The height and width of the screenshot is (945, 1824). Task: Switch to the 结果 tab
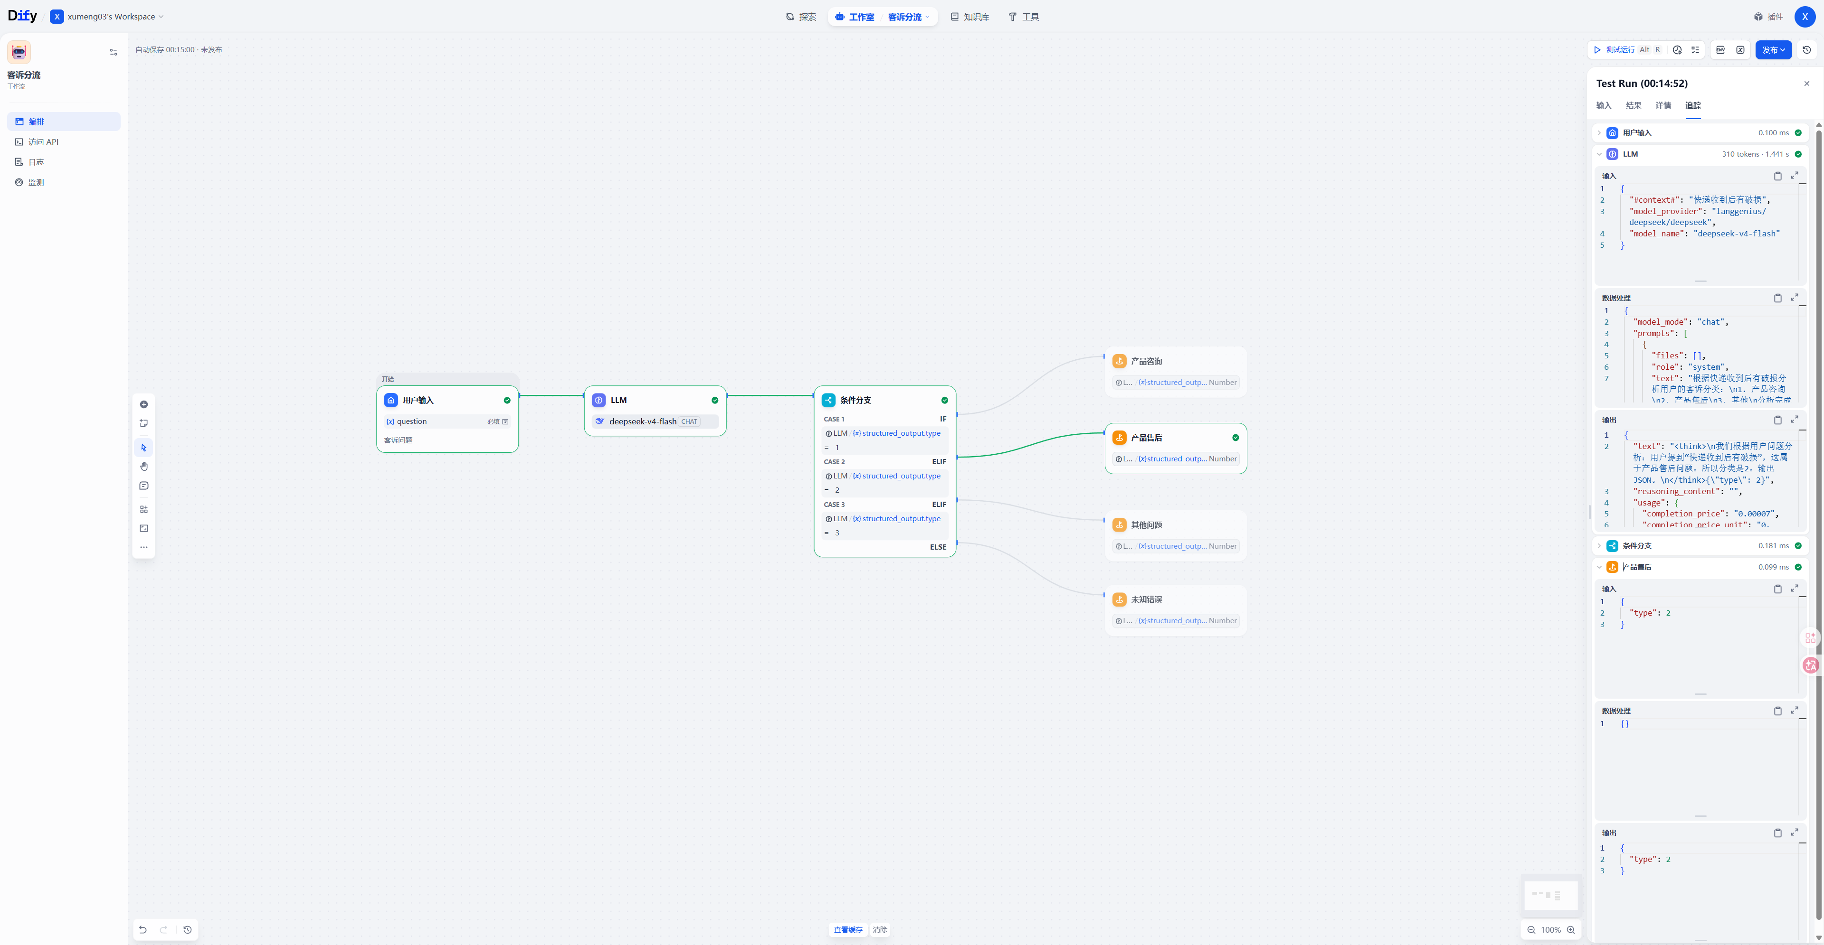(x=1634, y=105)
